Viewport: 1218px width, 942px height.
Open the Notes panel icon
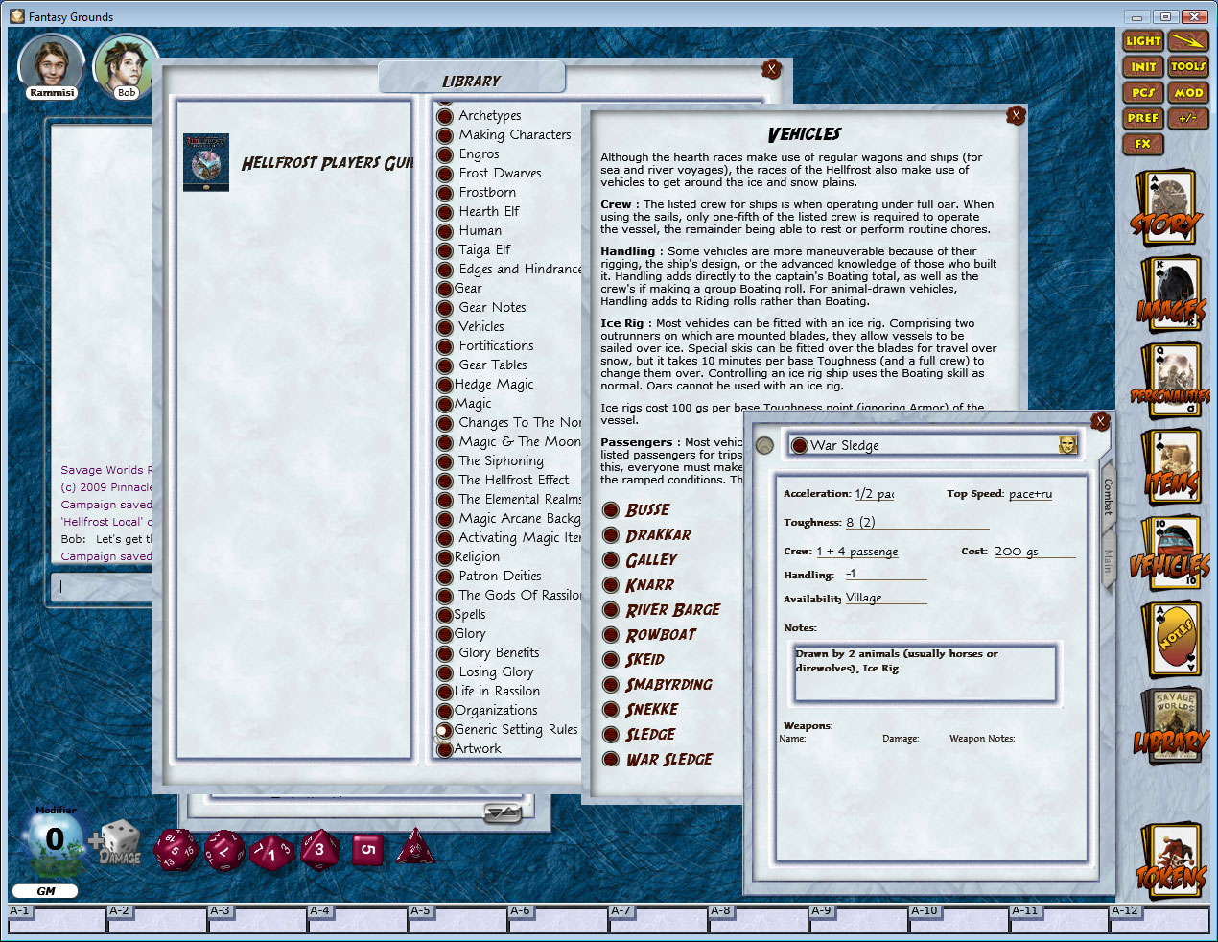click(x=1171, y=638)
